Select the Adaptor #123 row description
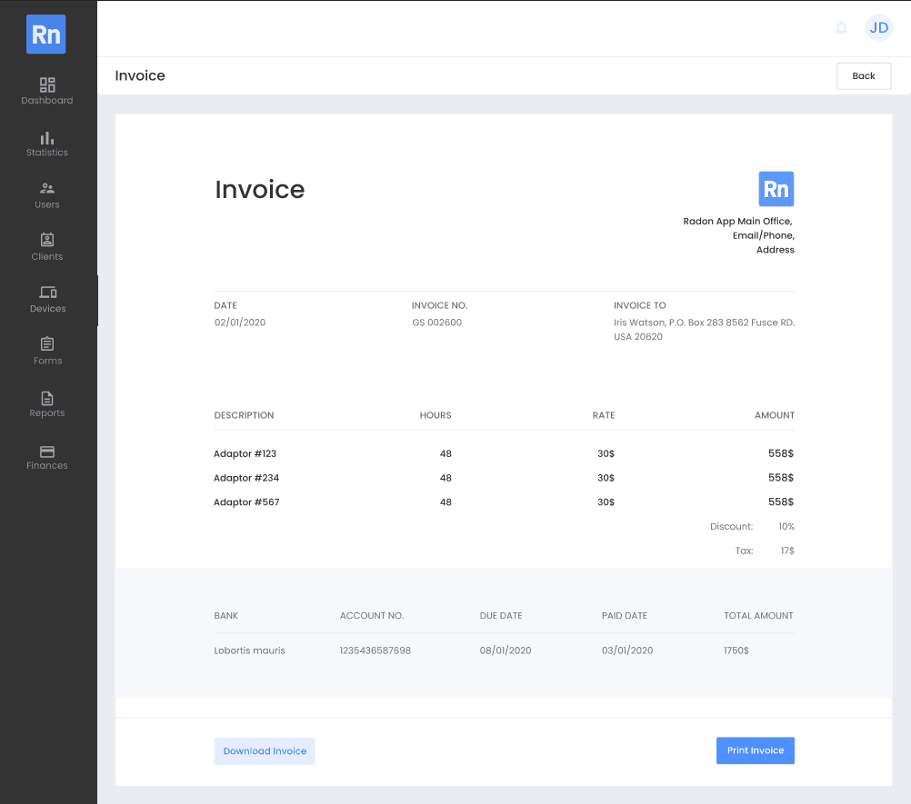 (245, 453)
